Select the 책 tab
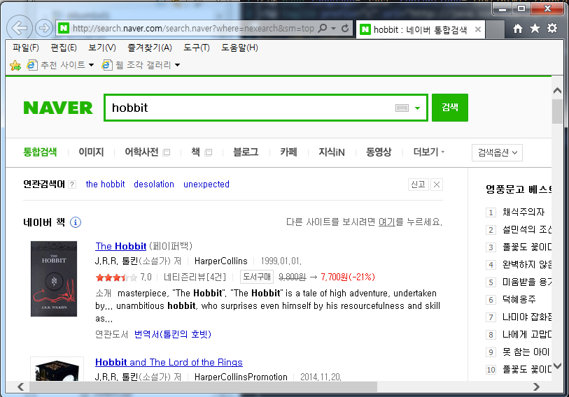Screen dimensions: 569x397 pyautogui.click(x=195, y=152)
